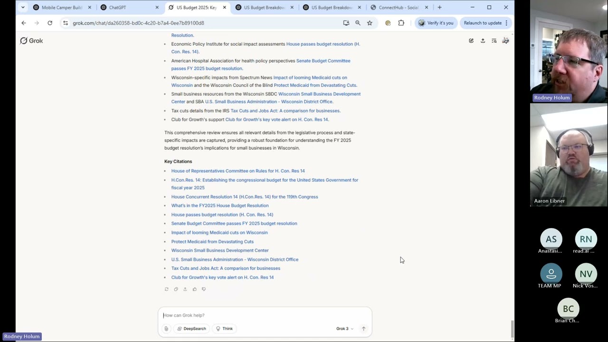Click the Grok logo
Viewport: 608px width, 342px height.
31,41
